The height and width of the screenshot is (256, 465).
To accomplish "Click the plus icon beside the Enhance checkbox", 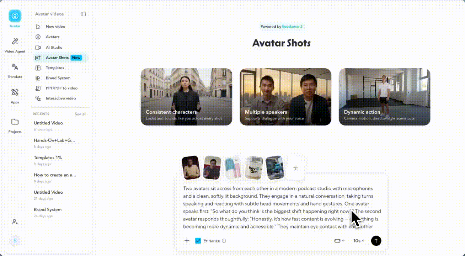I will (x=187, y=241).
